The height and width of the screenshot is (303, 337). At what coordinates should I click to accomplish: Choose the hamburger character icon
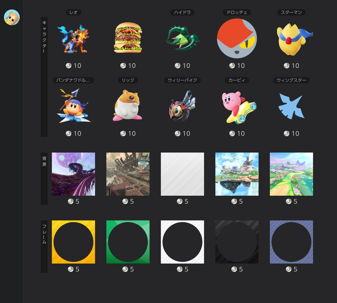click(x=128, y=38)
